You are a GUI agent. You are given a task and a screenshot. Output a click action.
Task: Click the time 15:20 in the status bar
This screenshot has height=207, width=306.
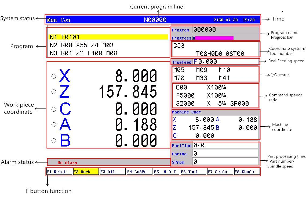coord(249,20)
